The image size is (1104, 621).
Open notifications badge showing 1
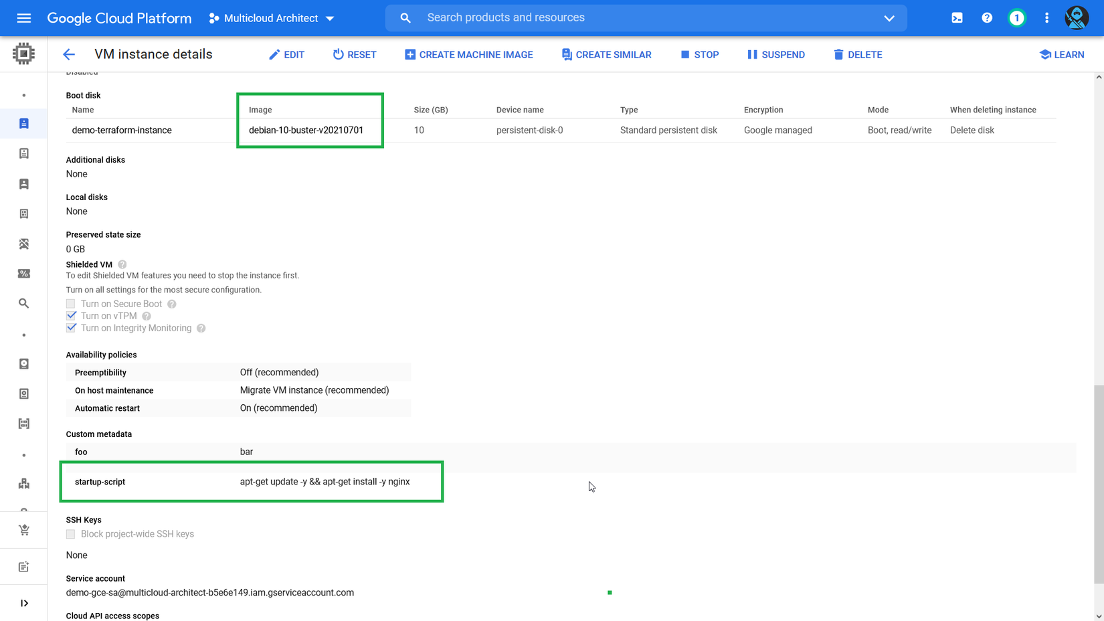coord(1017,18)
